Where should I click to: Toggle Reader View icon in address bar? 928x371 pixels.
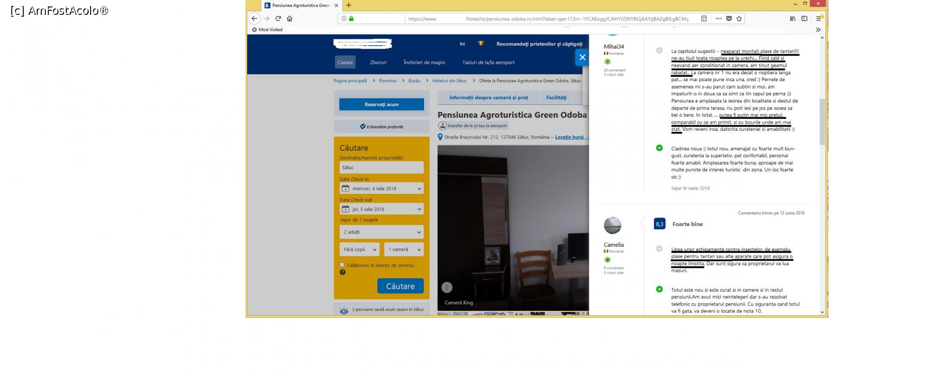[x=704, y=19]
